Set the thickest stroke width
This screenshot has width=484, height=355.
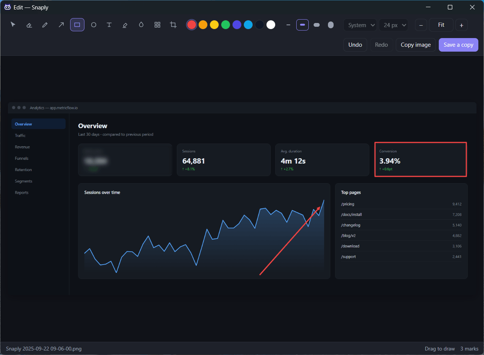[x=331, y=25]
